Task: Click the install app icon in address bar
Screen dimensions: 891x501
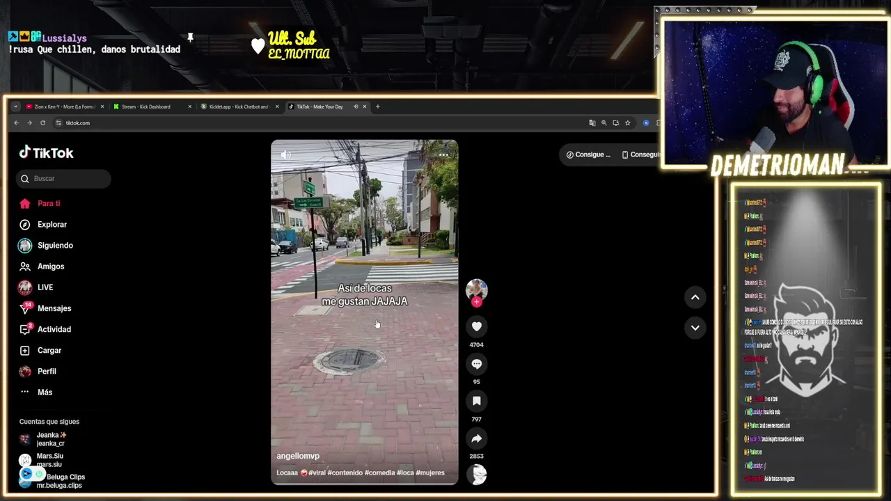Action: pos(616,123)
